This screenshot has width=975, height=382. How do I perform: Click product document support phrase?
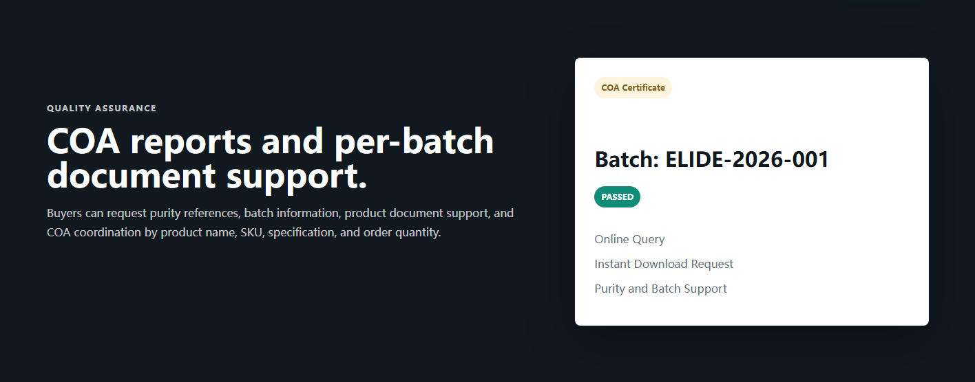[417, 213]
